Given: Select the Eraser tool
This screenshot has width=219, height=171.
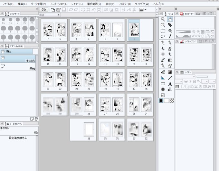Looking at the screenshot, I should tap(170, 66).
